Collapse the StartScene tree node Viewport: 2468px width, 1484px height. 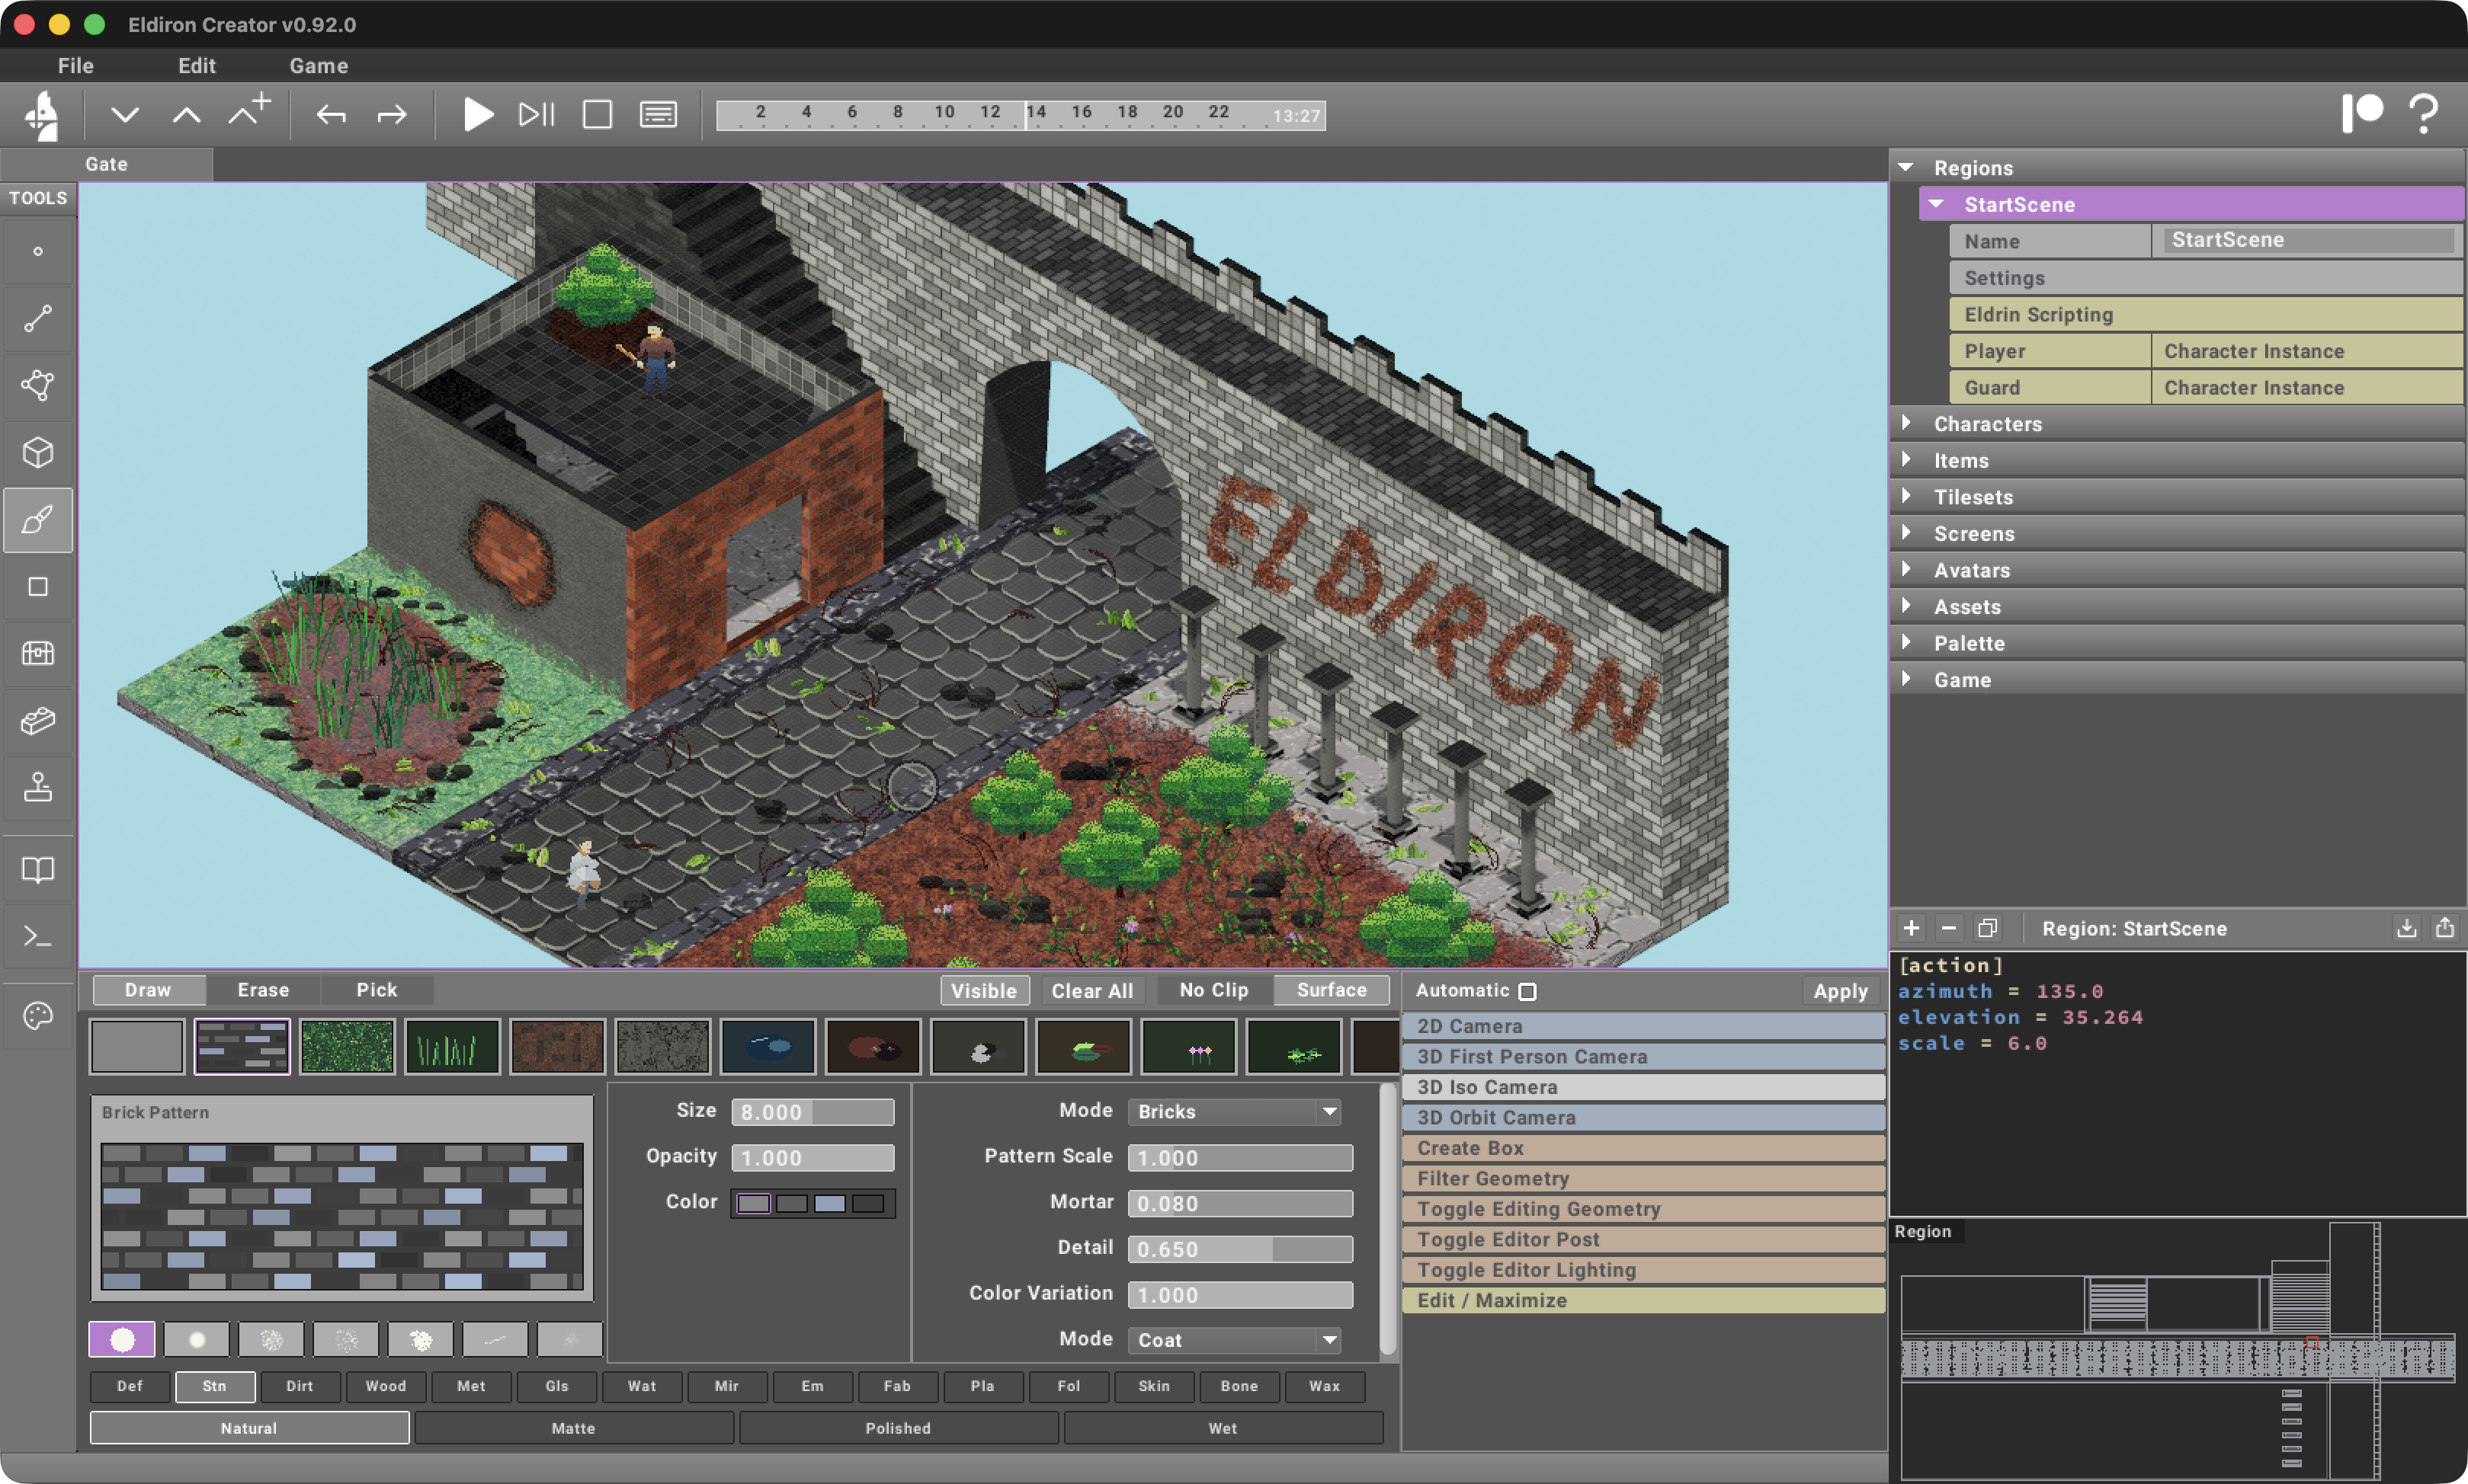[1937, 204]
